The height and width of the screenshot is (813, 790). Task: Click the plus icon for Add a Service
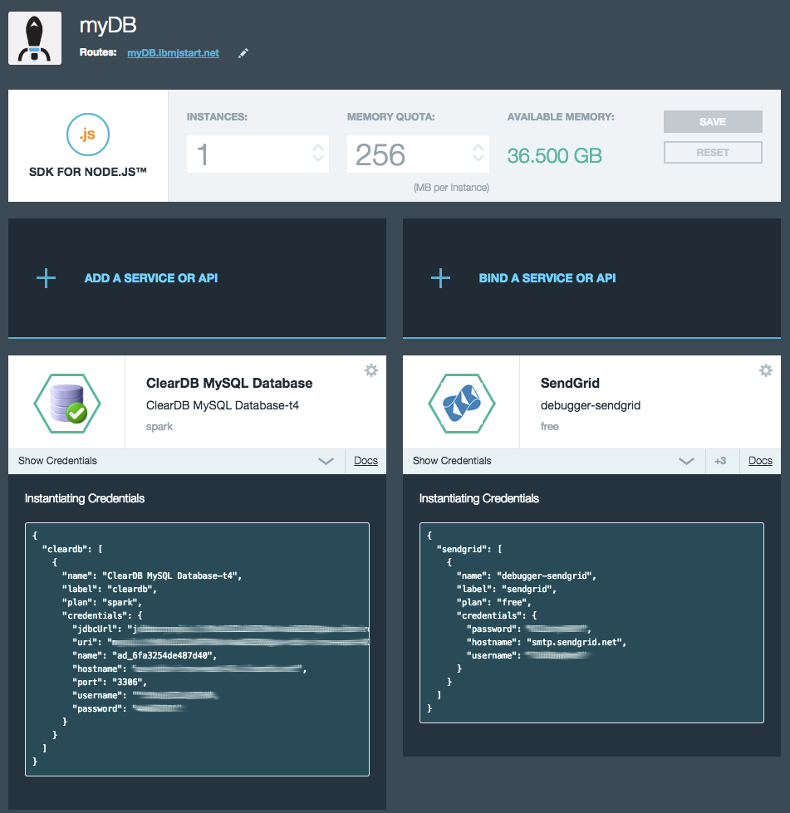pyautogui.click(x=47, y=278)
